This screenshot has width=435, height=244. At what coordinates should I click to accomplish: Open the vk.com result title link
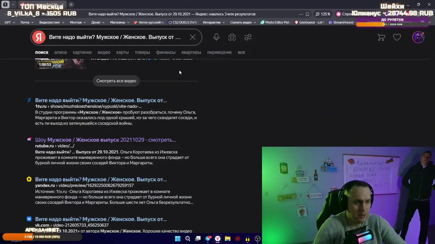tap(101, 219)
